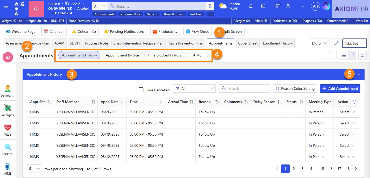370x178 pixels.
Task: Click the refresh icon in Action column
Action: [354, 102]
